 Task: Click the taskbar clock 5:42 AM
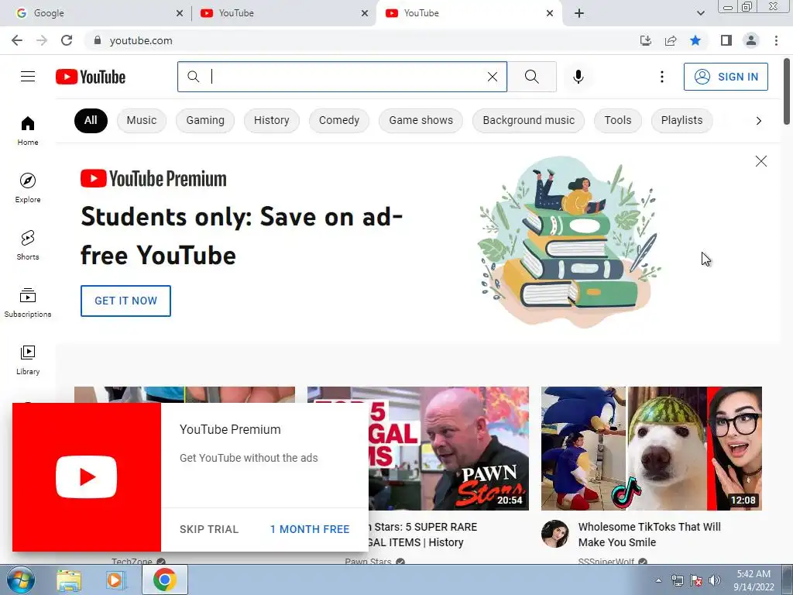point(754,580)
